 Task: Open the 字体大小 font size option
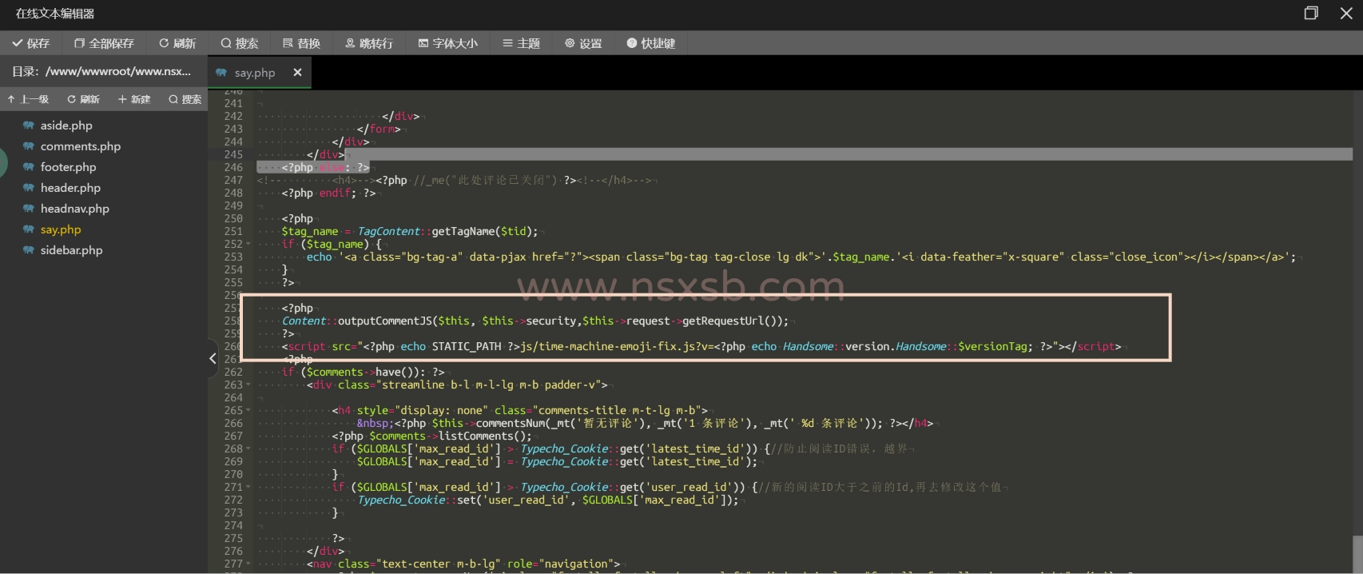tap(448, 43)
